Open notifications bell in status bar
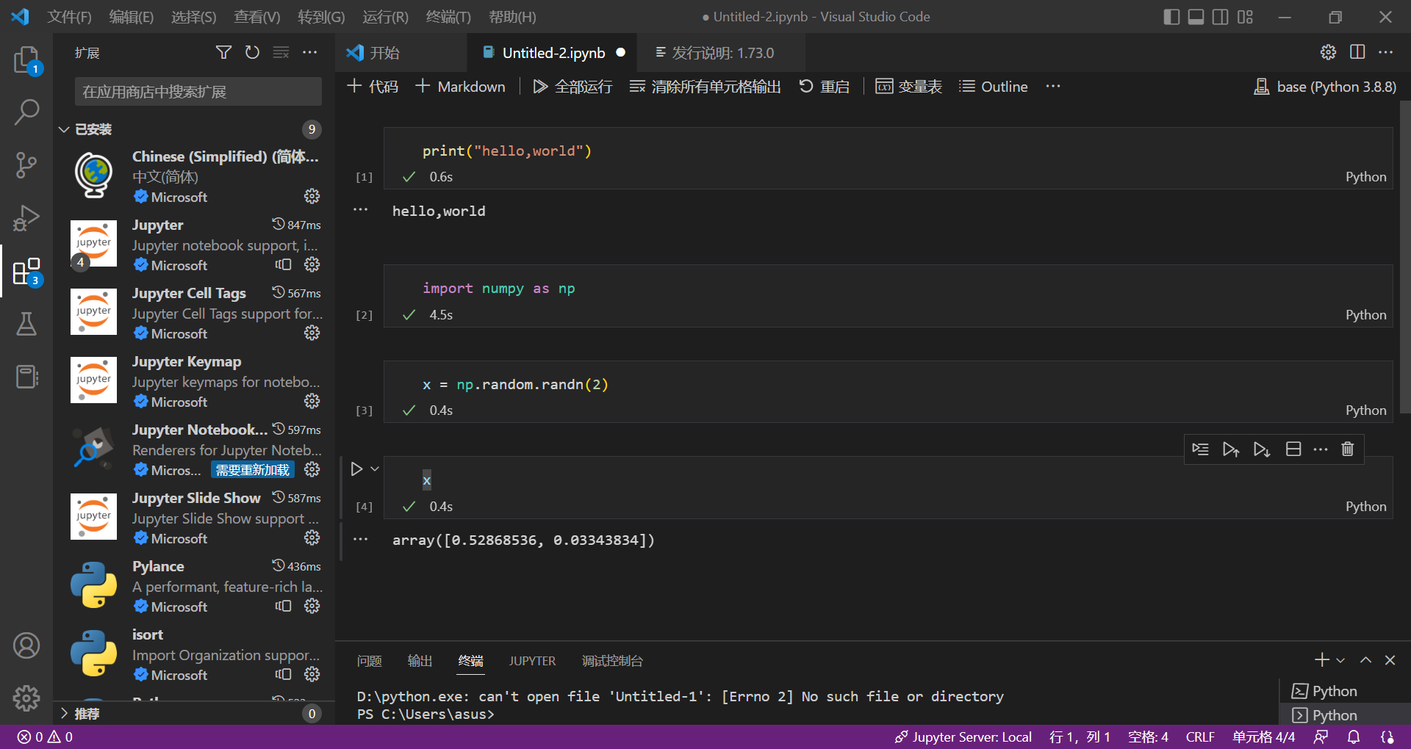This screenshot has width=1411, height=749. [x=1354, y=737]
